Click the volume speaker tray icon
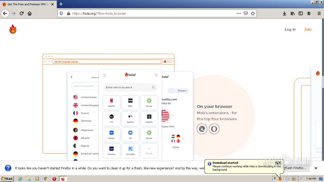 (288, 179)
